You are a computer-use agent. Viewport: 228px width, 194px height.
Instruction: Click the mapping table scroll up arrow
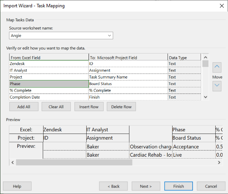pyautogui.click(x=205, y=57)
